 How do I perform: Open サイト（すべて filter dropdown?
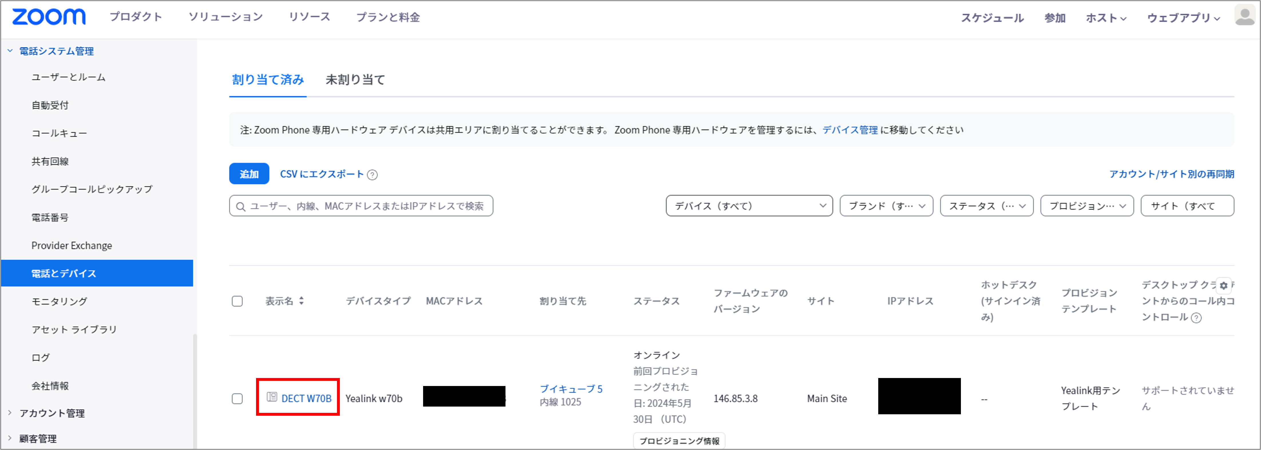point(1187,206)
